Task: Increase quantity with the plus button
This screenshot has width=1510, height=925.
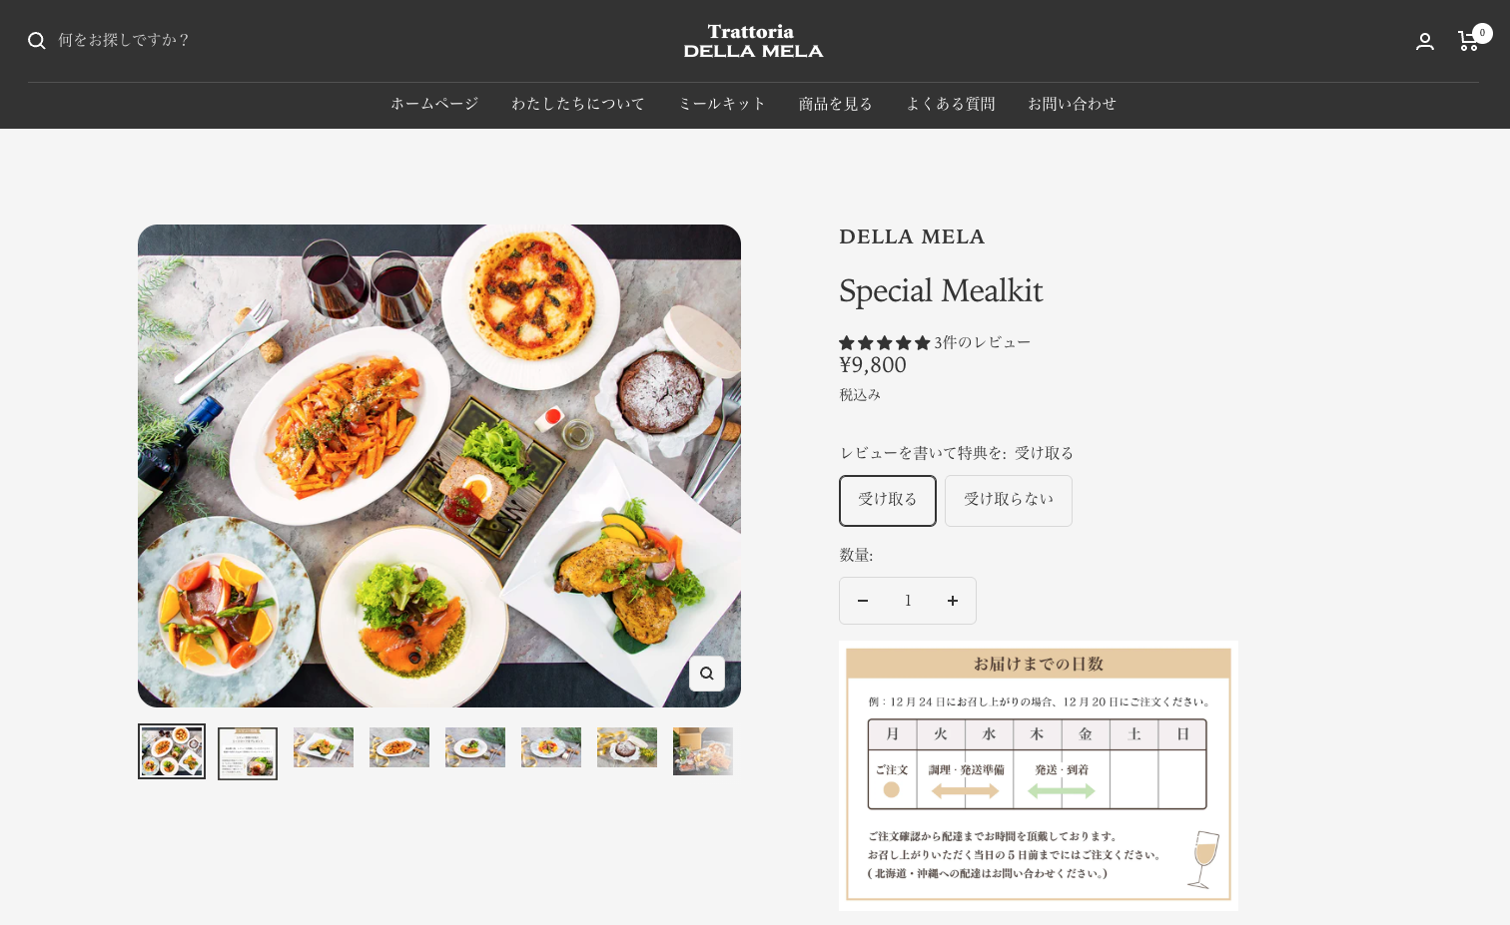Action: coord(953,601)
